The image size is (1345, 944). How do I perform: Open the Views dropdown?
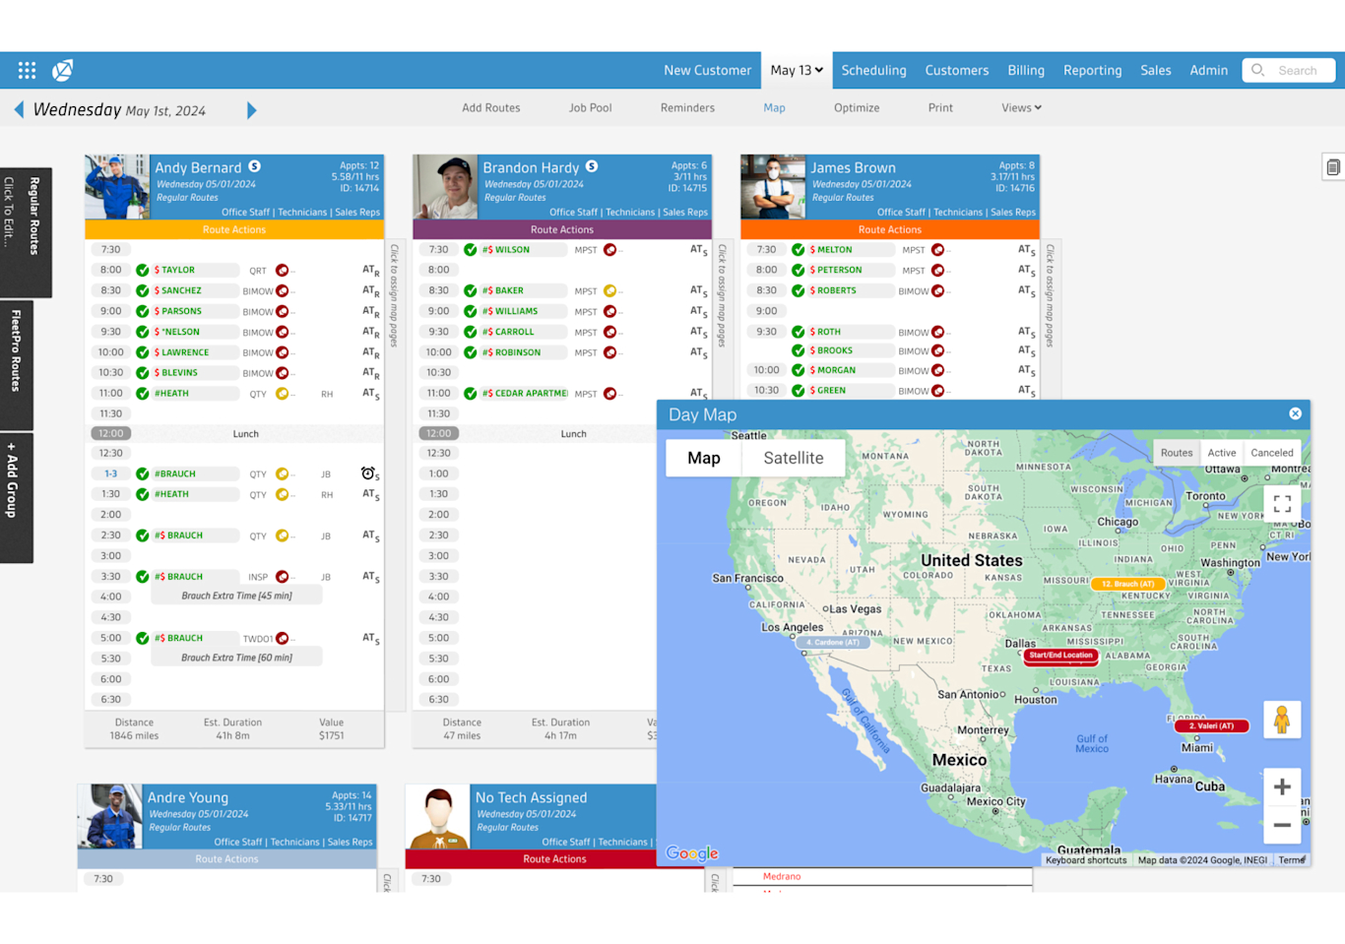1020,107
